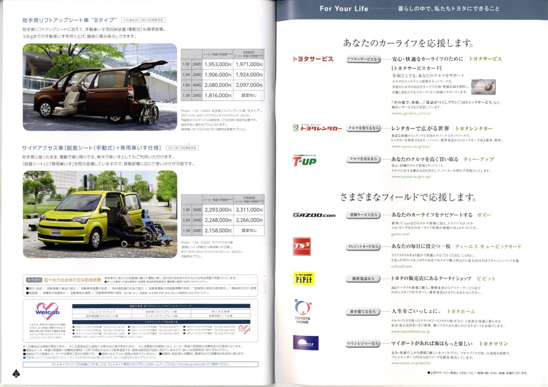Image resolution: width=548 pixels, height=387 pixels.
Task: Click 設定なし in the 2,158,000円 row
Action: point(249,230)
